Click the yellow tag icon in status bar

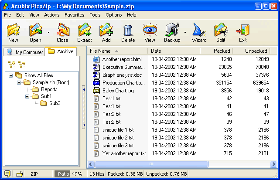coord(19,174)
